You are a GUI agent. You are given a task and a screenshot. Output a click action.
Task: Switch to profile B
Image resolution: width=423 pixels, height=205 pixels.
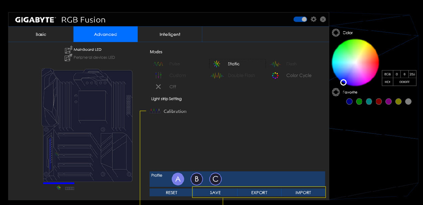coord(197,179)
